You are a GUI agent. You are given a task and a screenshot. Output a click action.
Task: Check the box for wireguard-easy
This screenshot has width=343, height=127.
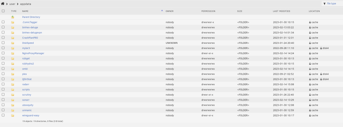(3, 115)
